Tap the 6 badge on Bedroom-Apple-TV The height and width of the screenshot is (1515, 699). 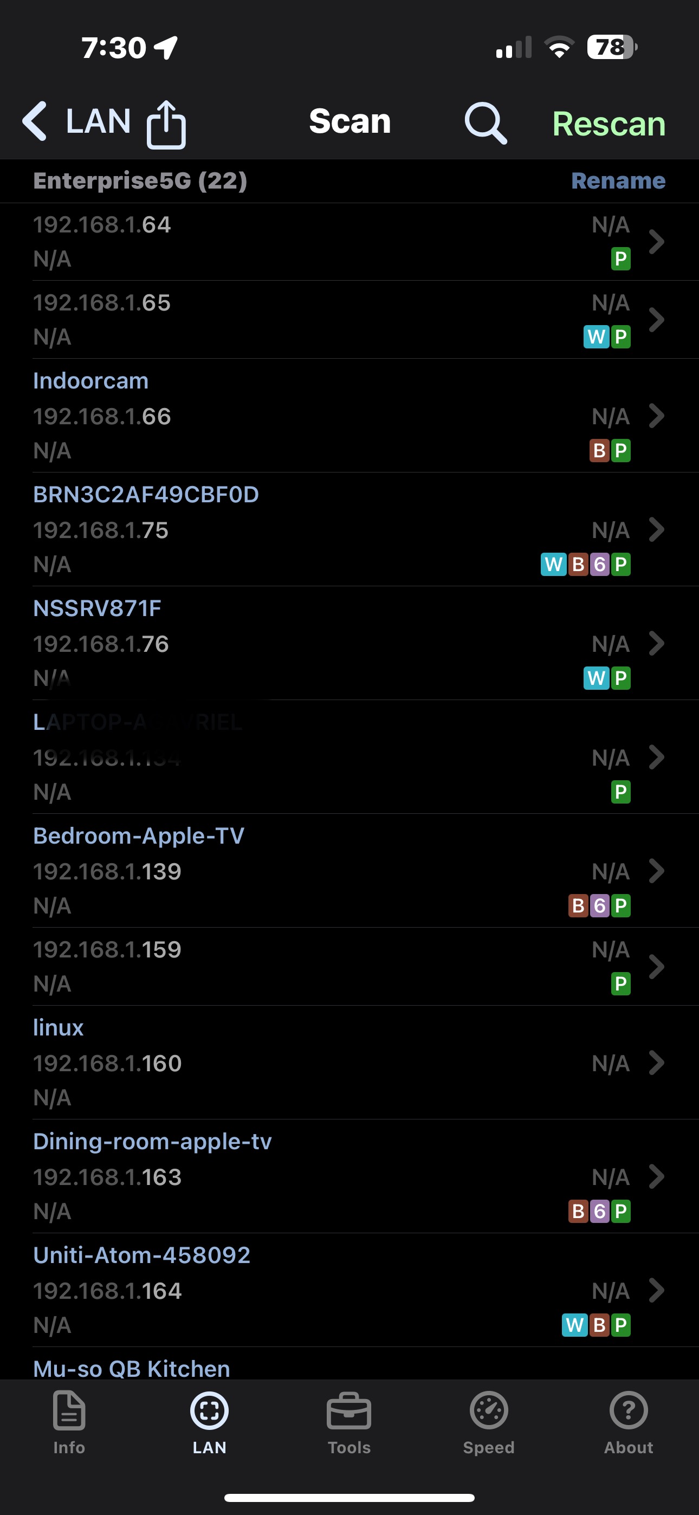(599, 906)
